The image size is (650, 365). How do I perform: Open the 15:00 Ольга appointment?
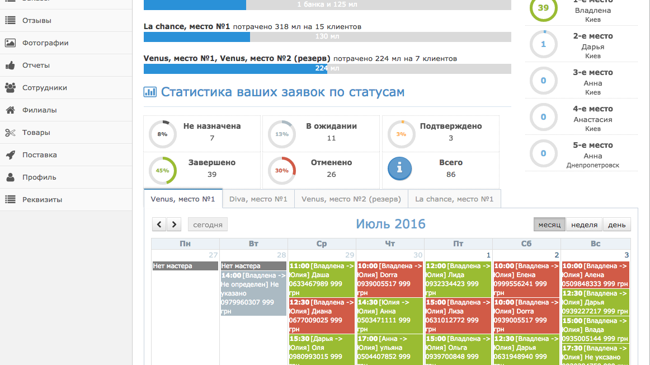click(x=458, y=350)
